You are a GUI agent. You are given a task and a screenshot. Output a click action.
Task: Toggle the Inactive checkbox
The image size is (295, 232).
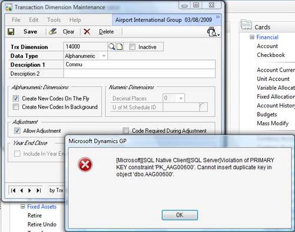[132, 47]
